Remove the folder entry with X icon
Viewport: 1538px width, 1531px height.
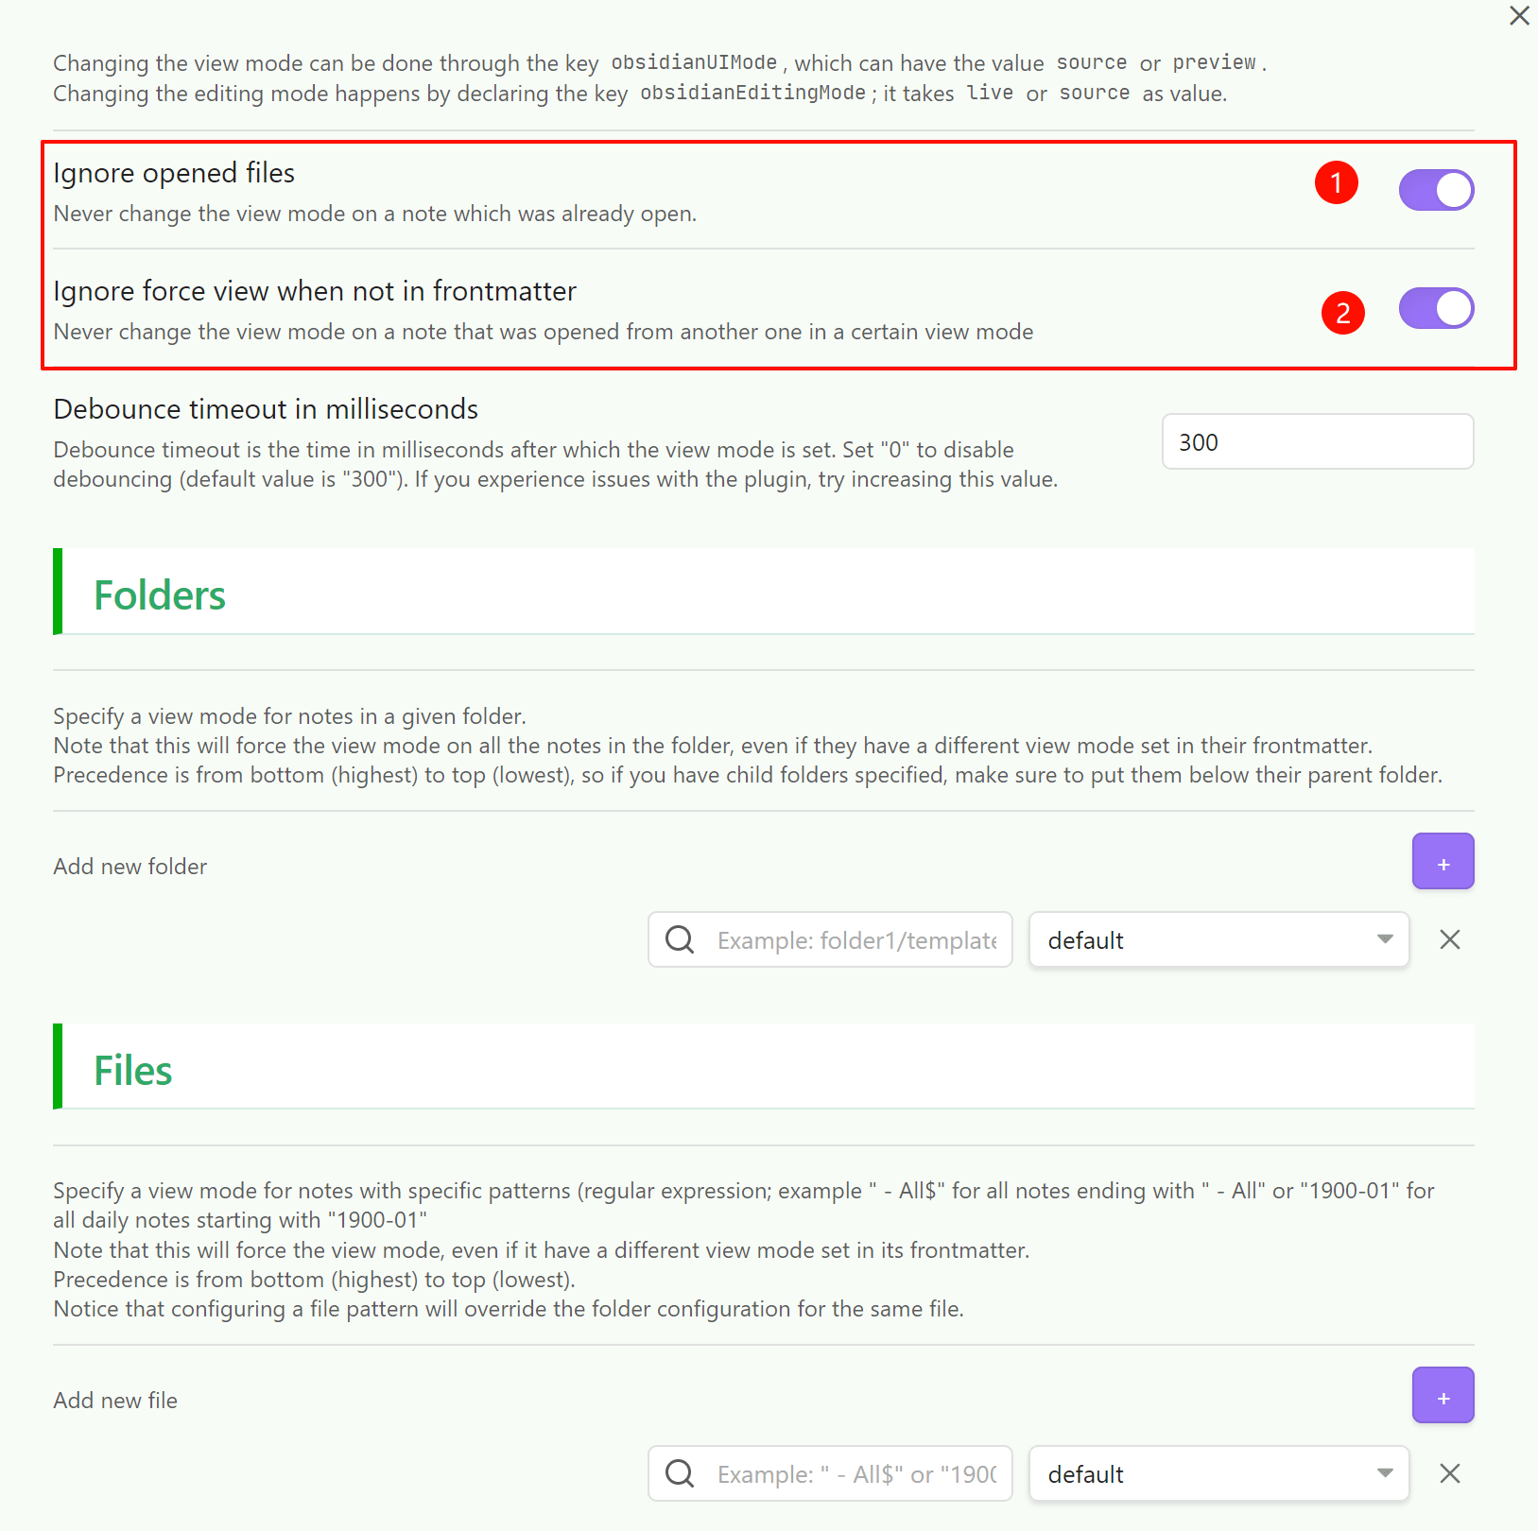pos(1449,939)
